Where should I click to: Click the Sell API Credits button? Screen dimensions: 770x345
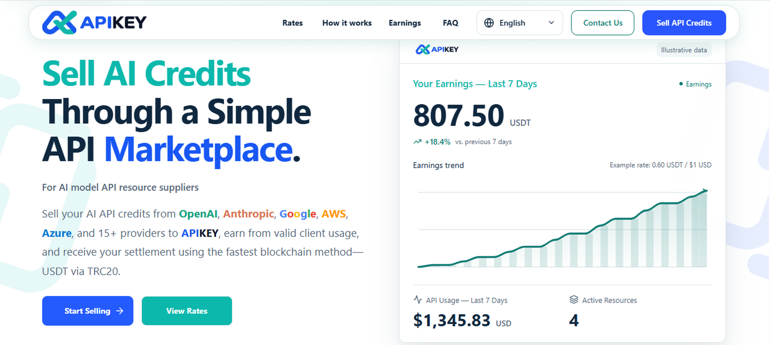pyautogui.click(x=684, y=23)
